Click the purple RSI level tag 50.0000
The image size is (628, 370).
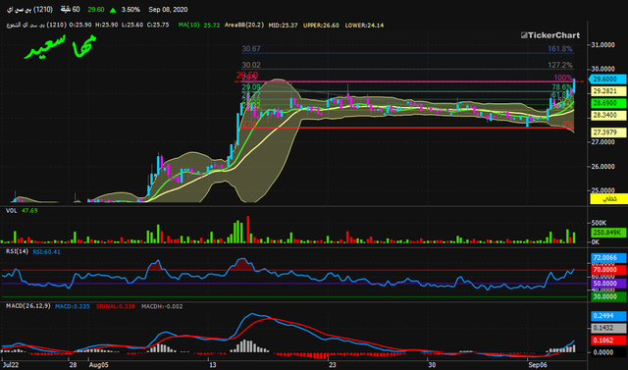tap(608, 284)
